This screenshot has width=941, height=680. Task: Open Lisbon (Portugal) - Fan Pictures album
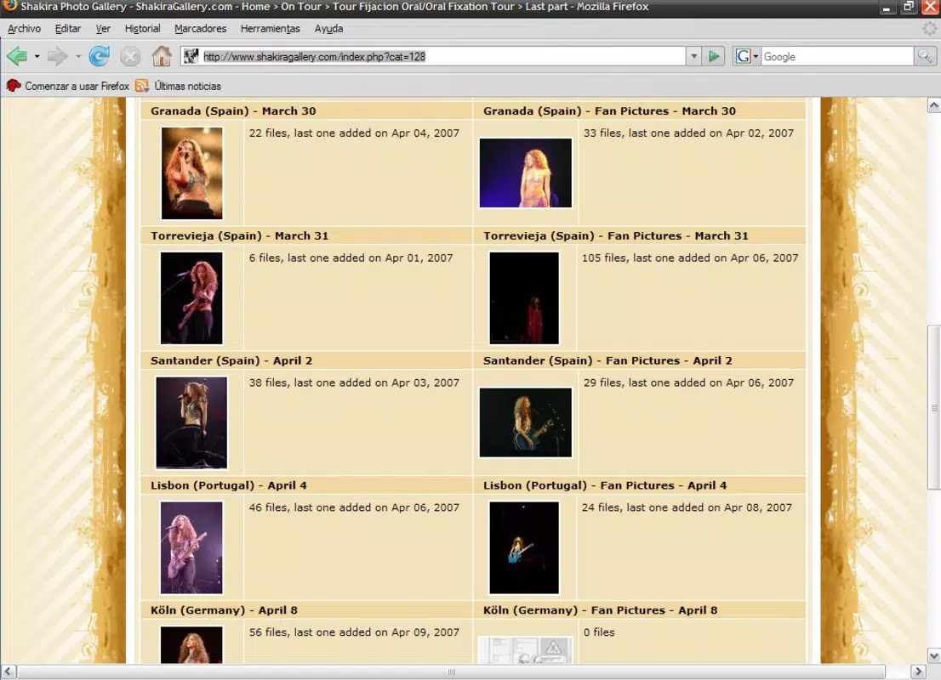(605, 485)
